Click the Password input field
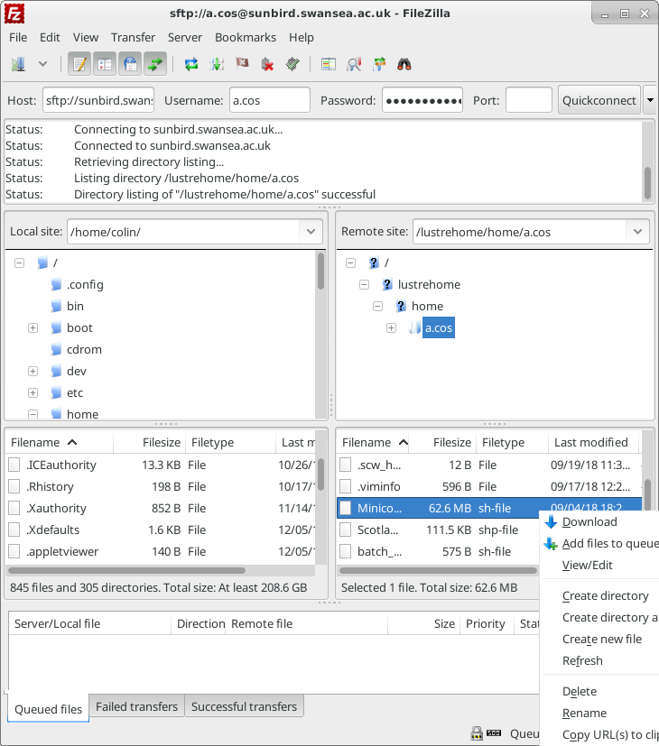The height and width of the screenshot is (746, 659). coord(422,100)
